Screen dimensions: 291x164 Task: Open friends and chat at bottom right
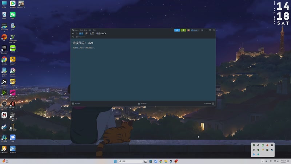pyautogui.click(x=209, y=104)
